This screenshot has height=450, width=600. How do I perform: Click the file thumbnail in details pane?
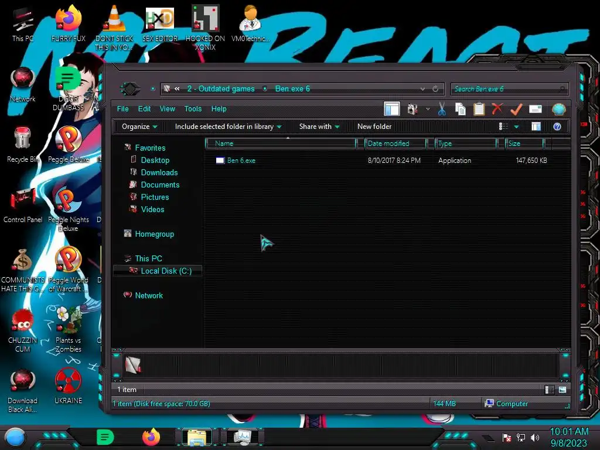point(133,364)
